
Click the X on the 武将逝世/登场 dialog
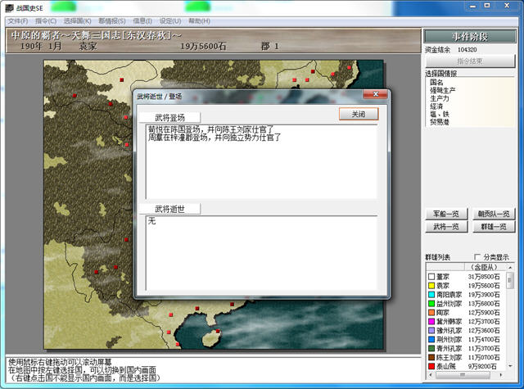pyautogui.click(x=375, y=94)
